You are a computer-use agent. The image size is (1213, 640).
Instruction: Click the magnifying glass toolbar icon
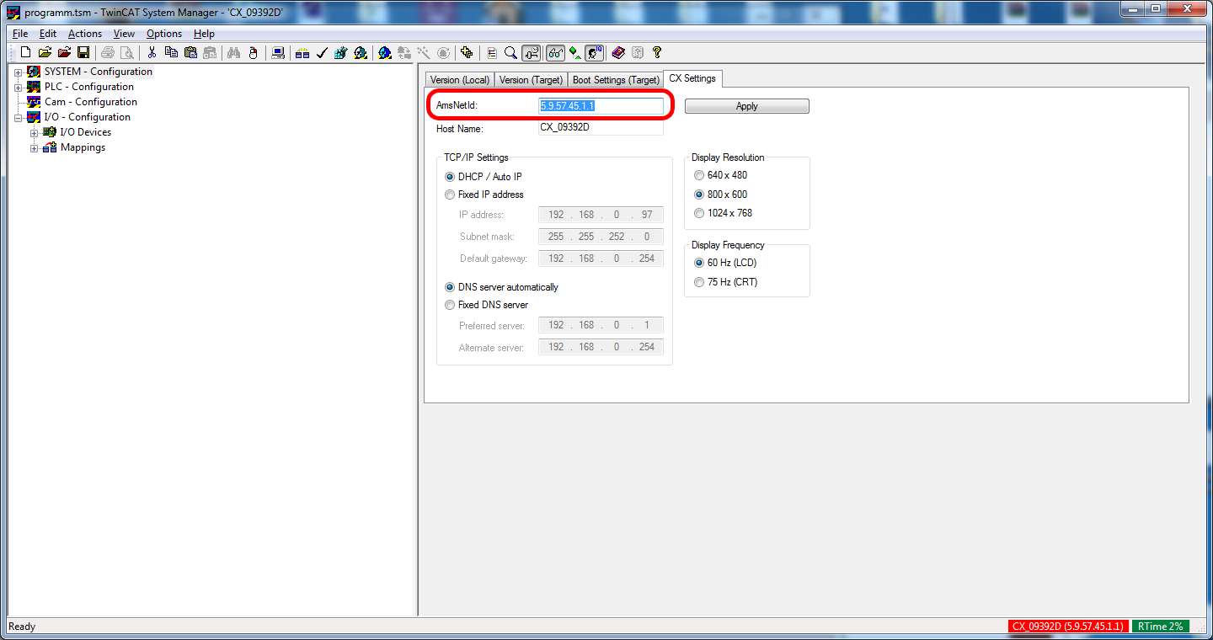510,52
